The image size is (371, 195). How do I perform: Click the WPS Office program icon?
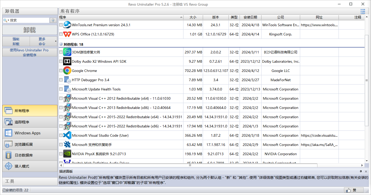(67, 34)
